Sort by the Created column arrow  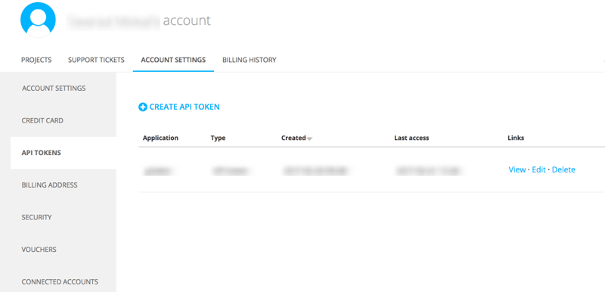[309, 138]
